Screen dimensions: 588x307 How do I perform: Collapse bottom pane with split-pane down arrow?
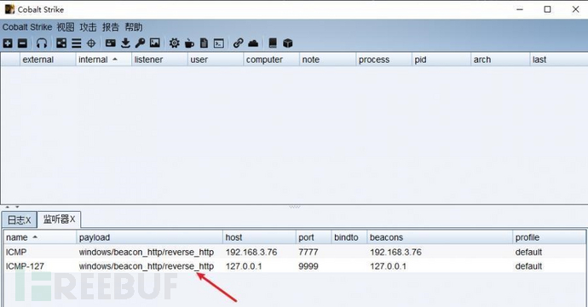point(17,207)
